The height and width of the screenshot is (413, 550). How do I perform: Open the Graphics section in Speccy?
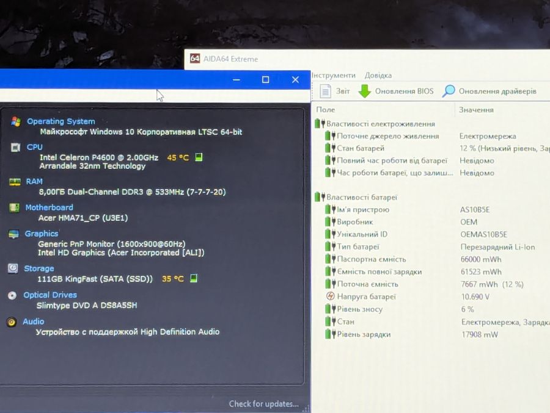click(42, 234)
